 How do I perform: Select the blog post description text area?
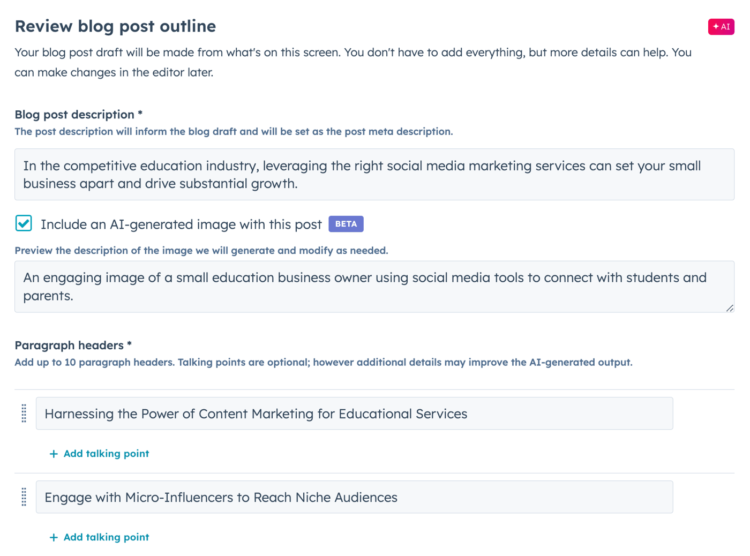tap(375, 174)
